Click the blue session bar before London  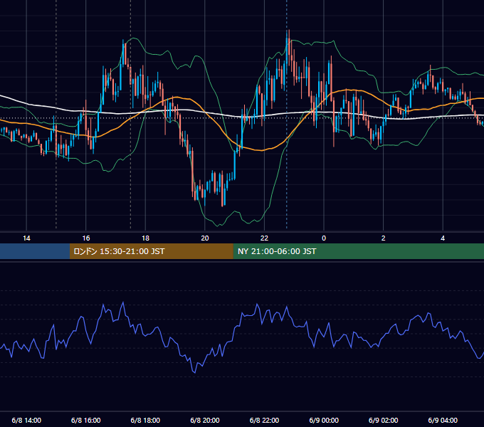tap(35, 251)
